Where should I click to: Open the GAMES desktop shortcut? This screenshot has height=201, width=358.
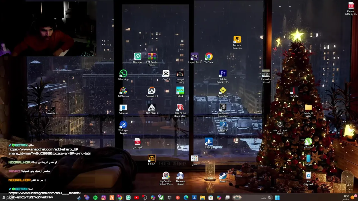(x=223, y=126)
